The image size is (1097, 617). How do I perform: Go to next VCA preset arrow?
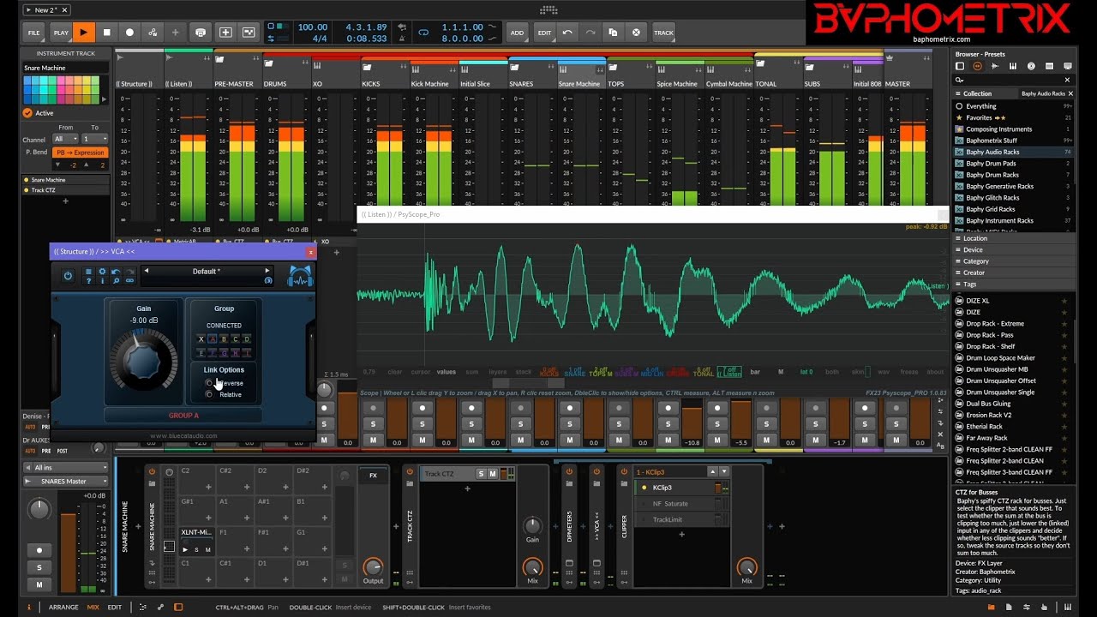coord(267,271)
